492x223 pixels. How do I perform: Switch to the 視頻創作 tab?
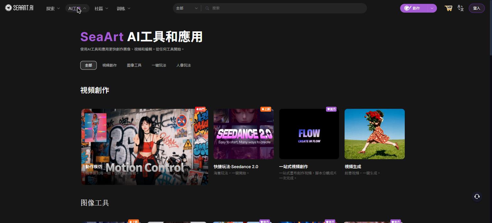click(110, 65)
